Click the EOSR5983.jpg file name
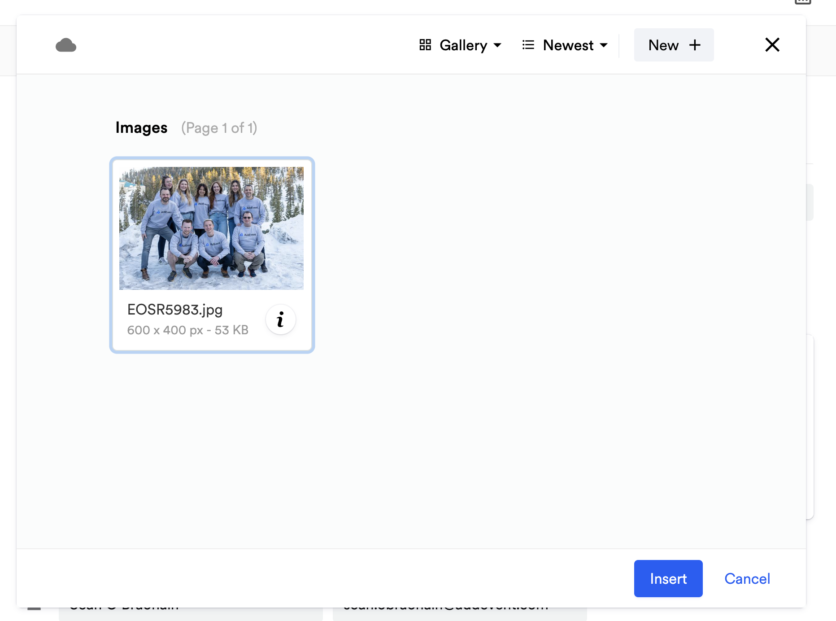Viewport: 836px width, 621px height. click(x=175, y=310)
